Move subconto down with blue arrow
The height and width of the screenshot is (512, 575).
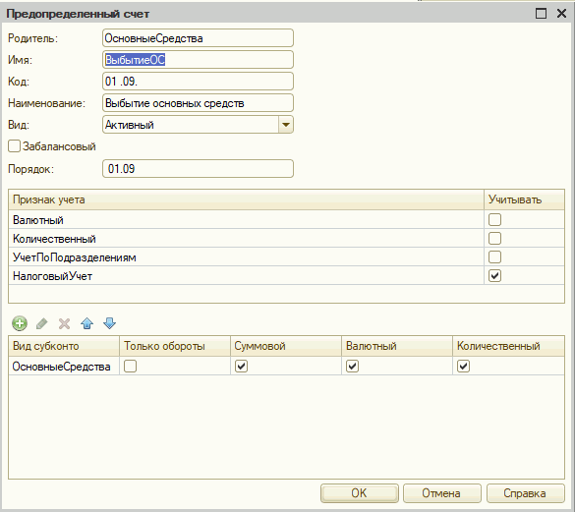[x=109, y=323]
